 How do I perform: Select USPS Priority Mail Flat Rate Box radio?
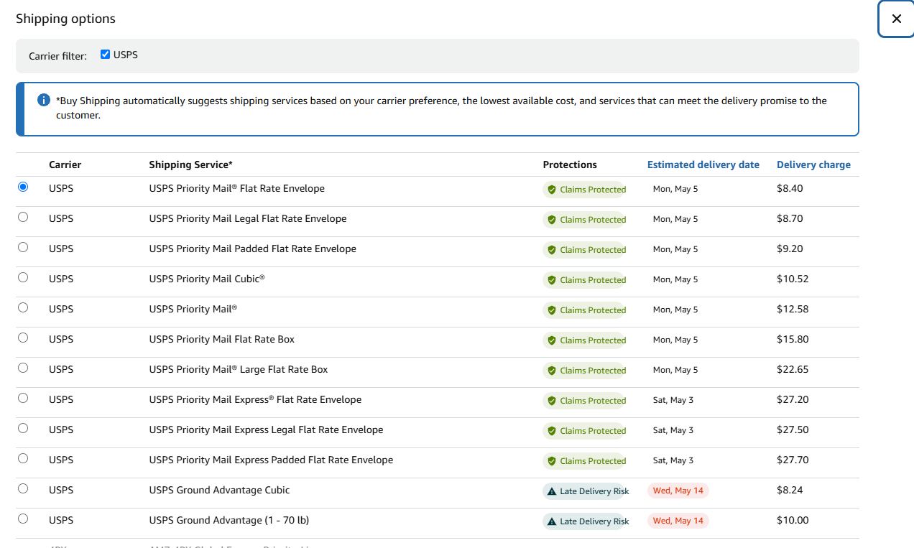[23, 338]
